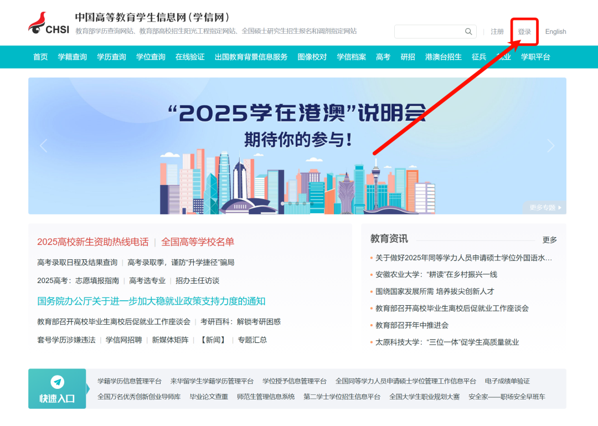This screenshot has width=598, height=426.
Task: Click the 2025学在港澳 banner image
Action: pos(297,146)
